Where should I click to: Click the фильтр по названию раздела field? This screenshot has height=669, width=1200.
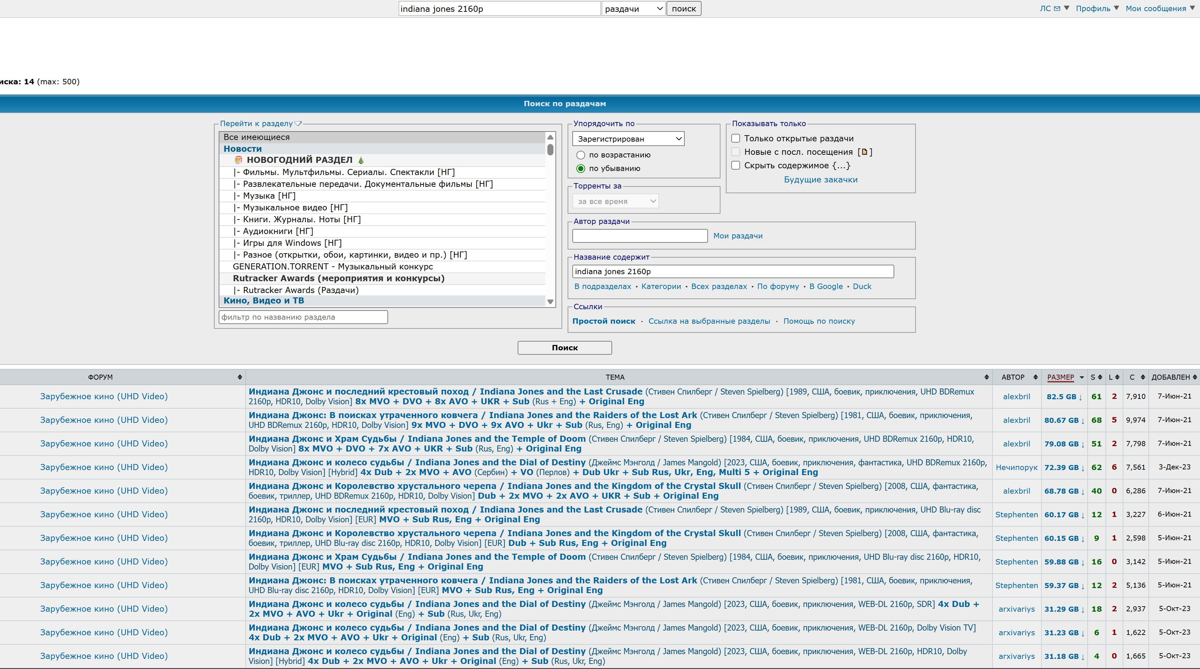(x=303, y=317)
